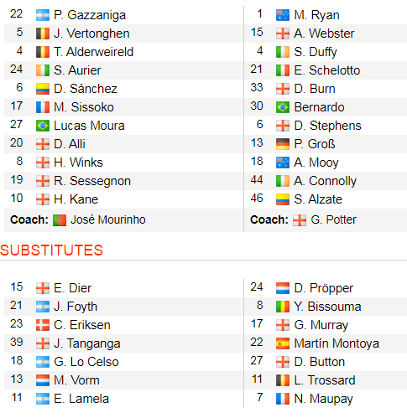Screen dimensions: 407x418
Task: Open R. Sessegnon player link
Action: [x=92, y=181]
